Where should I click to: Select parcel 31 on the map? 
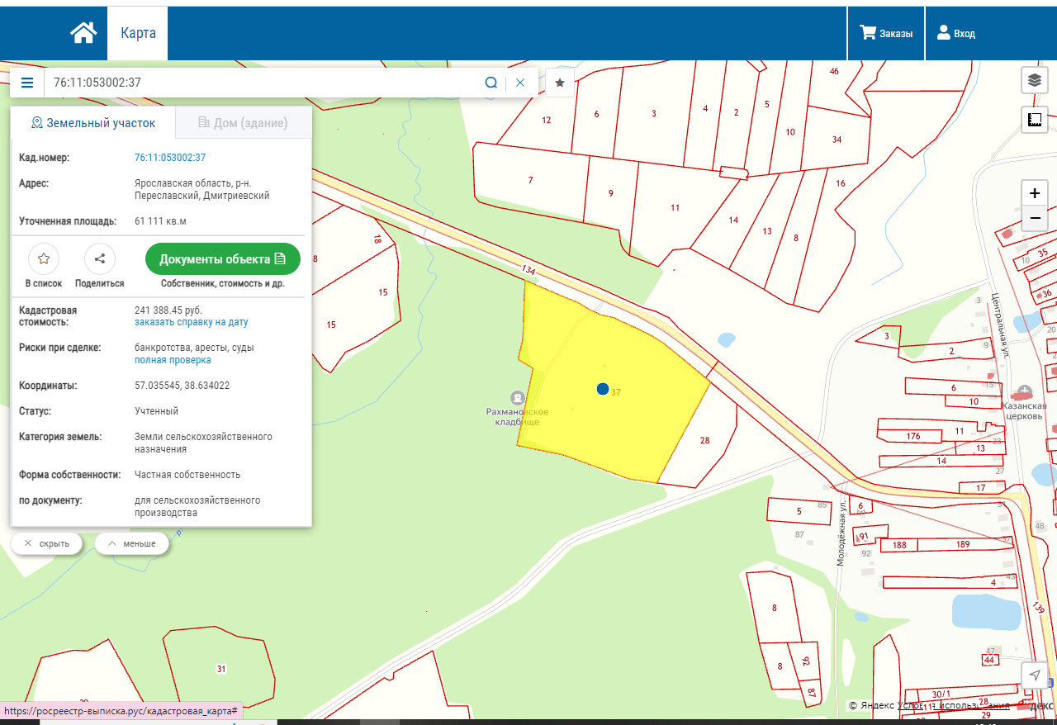[220, 669]
